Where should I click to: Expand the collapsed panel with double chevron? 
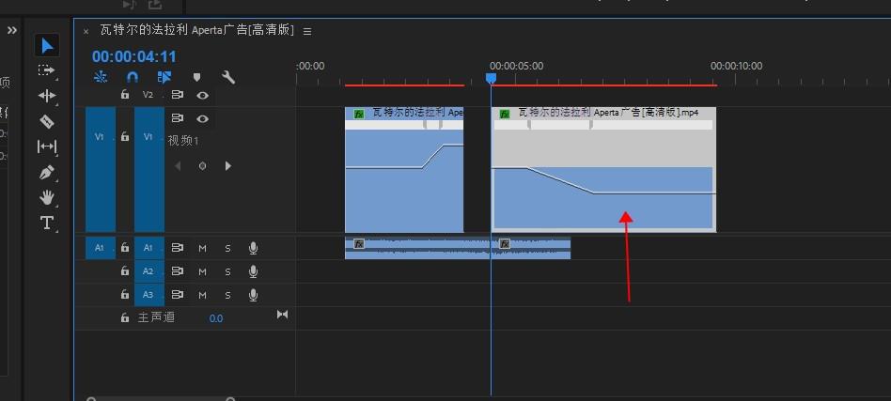click(x=12, y=30)
